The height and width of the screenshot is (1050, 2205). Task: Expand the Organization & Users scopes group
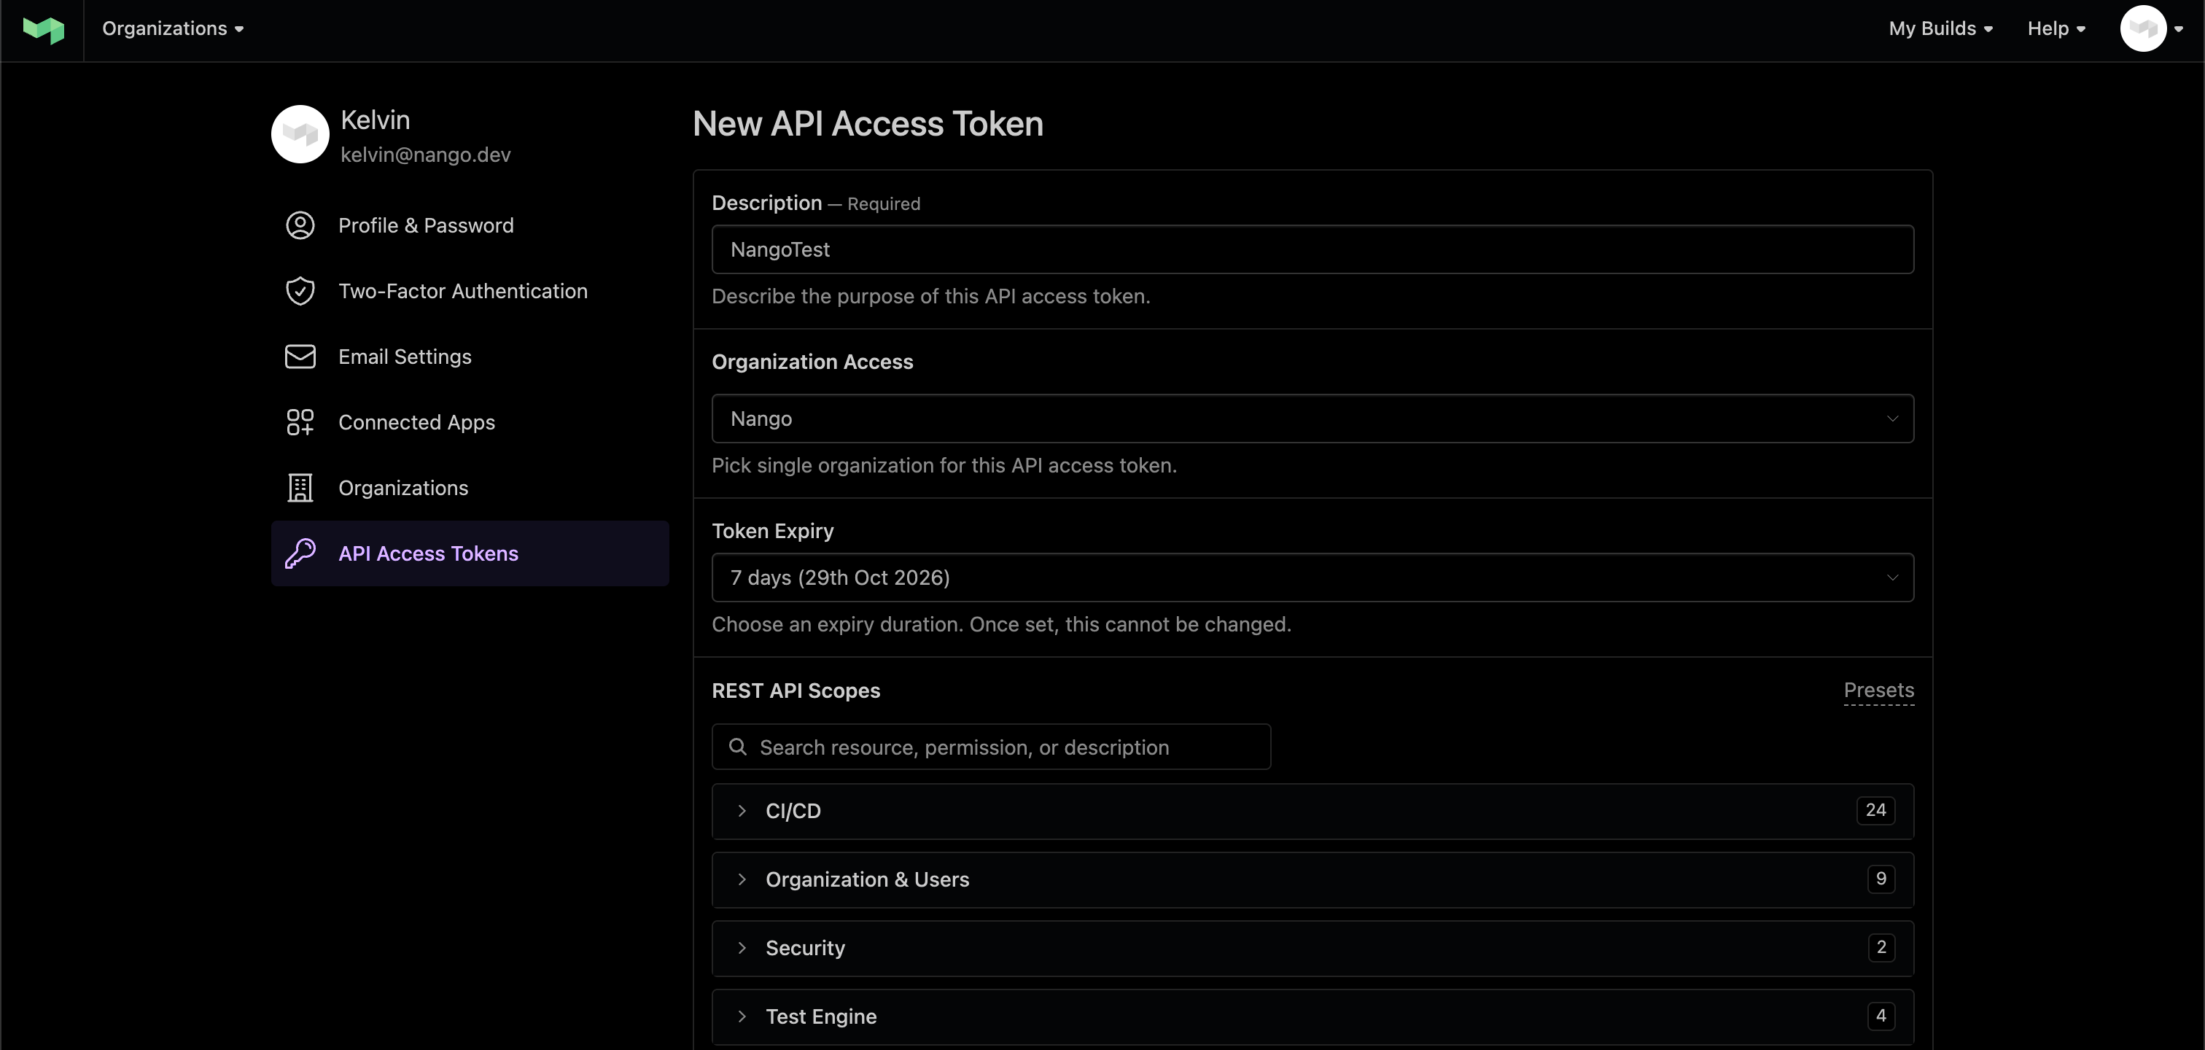pos(1312,879)
